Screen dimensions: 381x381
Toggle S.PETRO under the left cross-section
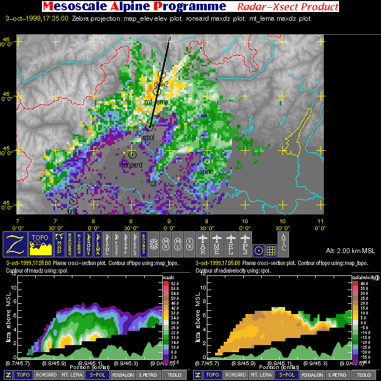(149, 375)
